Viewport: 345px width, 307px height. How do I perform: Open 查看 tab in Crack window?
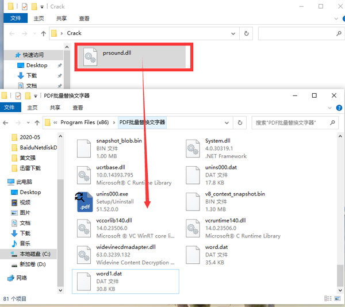pos(84,18)
